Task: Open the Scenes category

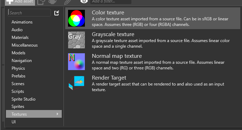Action: 18,84
